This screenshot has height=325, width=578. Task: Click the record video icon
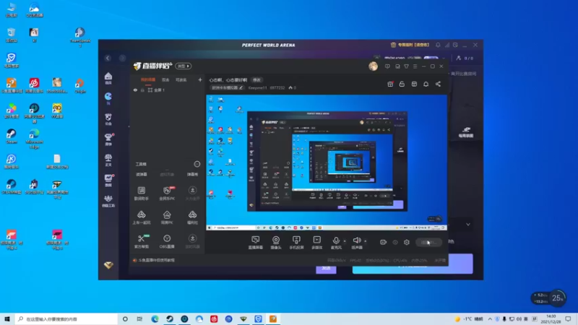tap(384, 242)
